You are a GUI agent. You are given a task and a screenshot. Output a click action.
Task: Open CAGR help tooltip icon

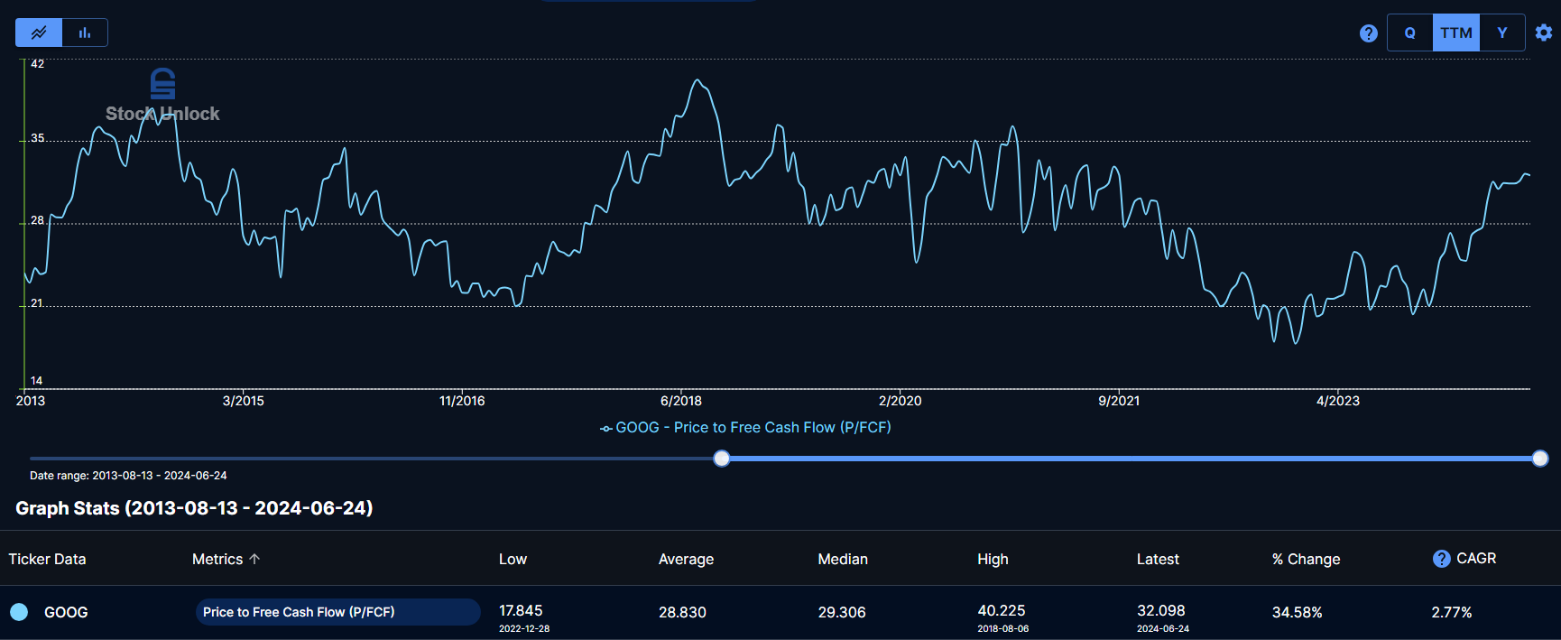pyautogui.click(x=1441, y=559)
